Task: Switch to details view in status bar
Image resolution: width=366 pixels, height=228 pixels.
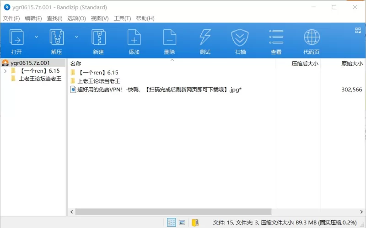Action: point(171,223)
